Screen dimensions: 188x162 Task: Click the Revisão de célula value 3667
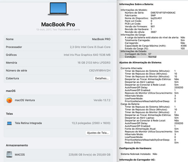[153, 32]
